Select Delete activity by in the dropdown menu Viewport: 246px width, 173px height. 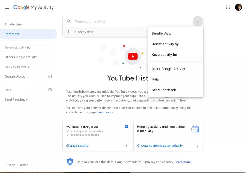tap(165, 44)
